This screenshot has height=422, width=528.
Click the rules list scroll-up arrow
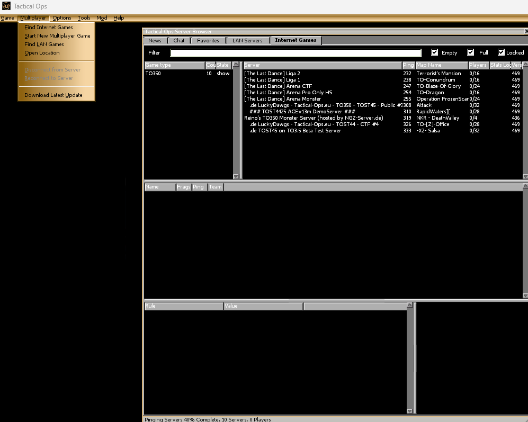click(x=410, y=305)
